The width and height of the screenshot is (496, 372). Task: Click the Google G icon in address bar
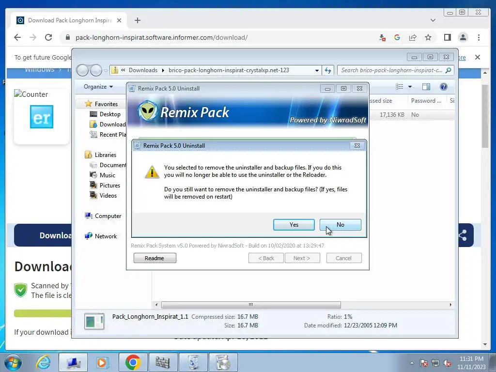[x=397, y=37]
